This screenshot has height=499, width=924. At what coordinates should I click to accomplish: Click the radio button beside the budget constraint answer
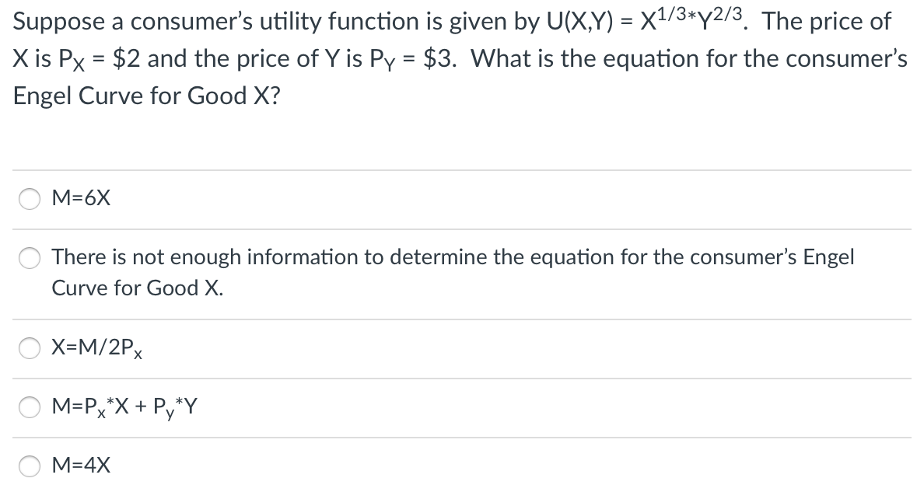coord(29,407)
